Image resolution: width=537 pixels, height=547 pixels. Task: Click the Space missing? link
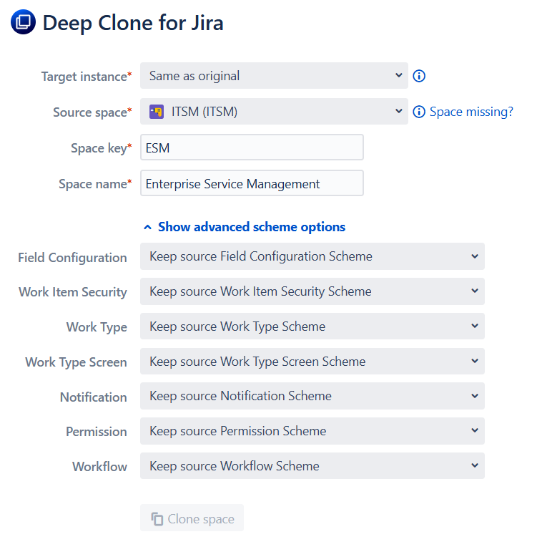pos(471,112)
